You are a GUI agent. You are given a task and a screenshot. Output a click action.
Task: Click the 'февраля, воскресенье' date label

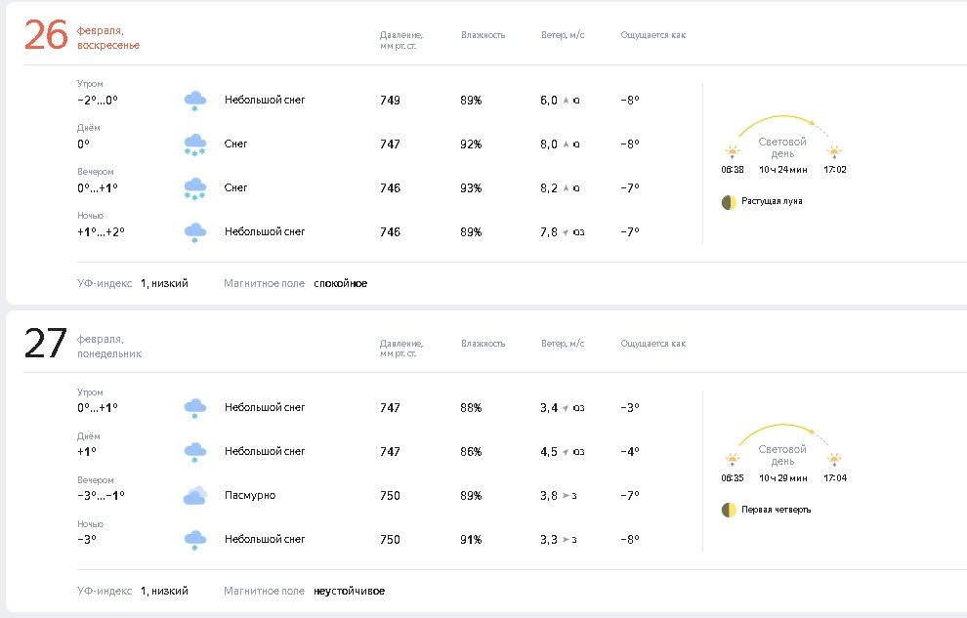pos(107,37)
